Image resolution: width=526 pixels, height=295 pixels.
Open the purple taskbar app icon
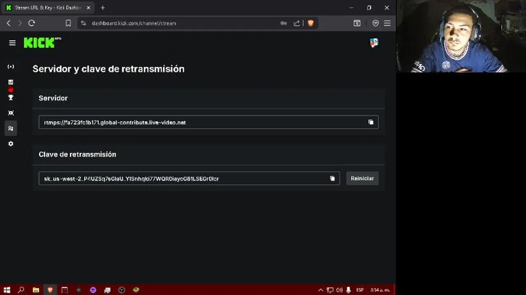[93, 290]
